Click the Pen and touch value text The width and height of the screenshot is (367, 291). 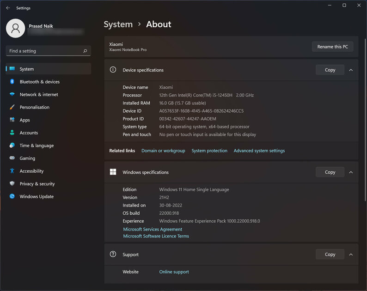(x=208, y=134)
